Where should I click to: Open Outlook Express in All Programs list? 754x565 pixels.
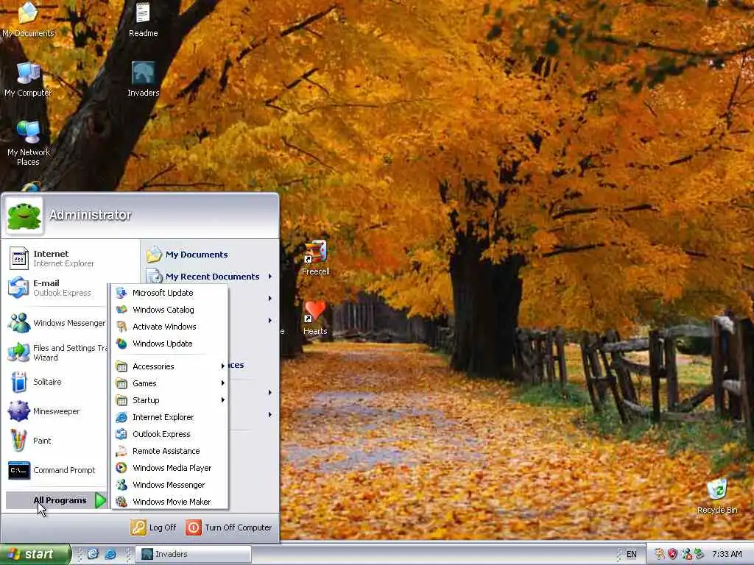[170, 434]
